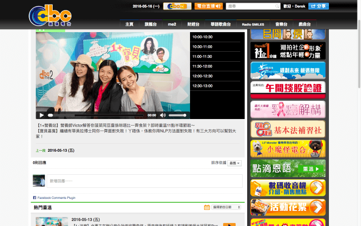Open the 華語歌曲台 channel tab
The image size is (361, 226).
tap(221, 24)
